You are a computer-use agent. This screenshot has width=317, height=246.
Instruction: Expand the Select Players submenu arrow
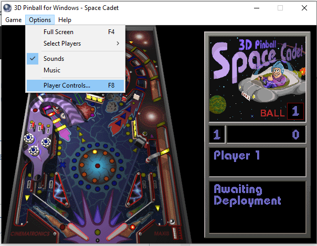118,44
